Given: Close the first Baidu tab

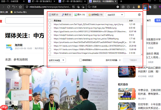Looking at the screenshot, I should pos(24,1).
